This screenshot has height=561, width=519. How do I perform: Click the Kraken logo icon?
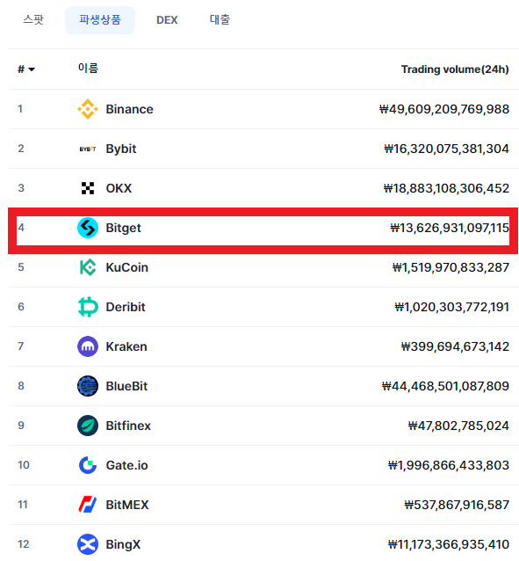[88, 346]
